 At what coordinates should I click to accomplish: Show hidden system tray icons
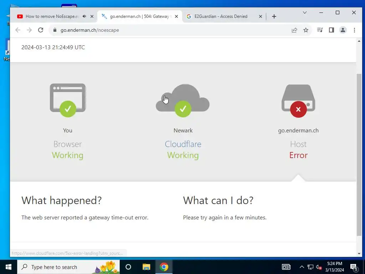click(x=302, y=267)
